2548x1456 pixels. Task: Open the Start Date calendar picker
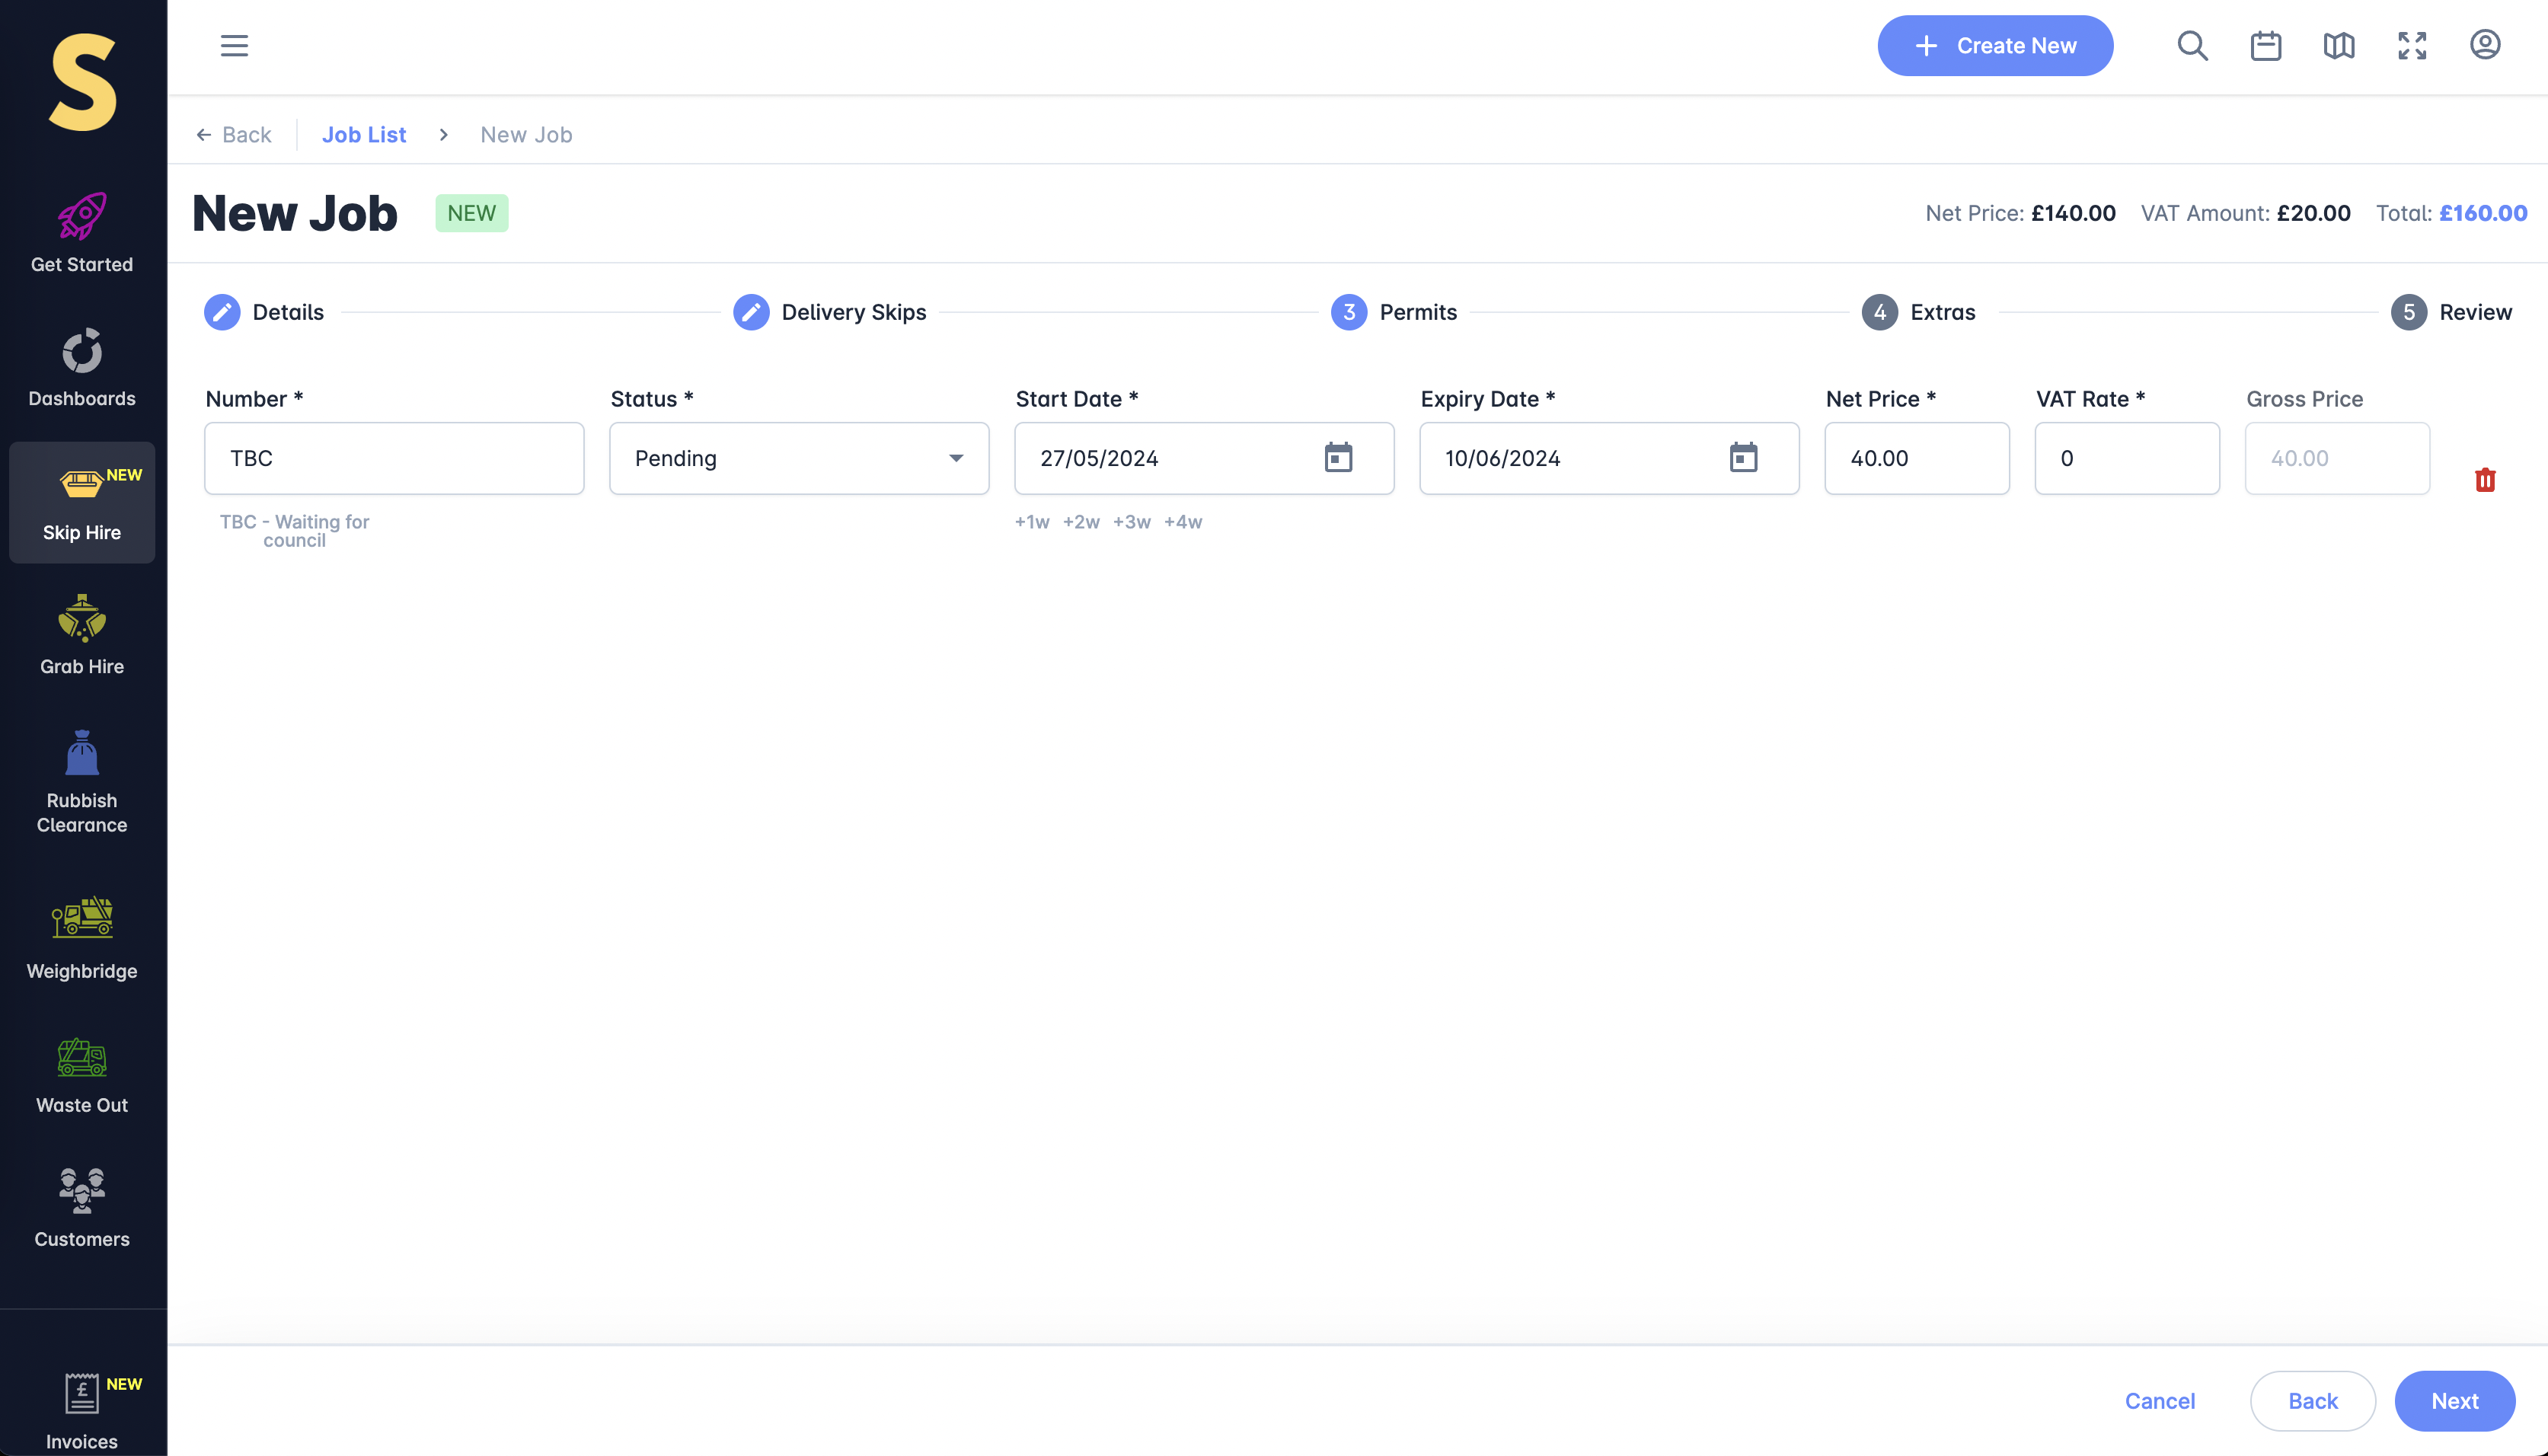point(1338,458)
